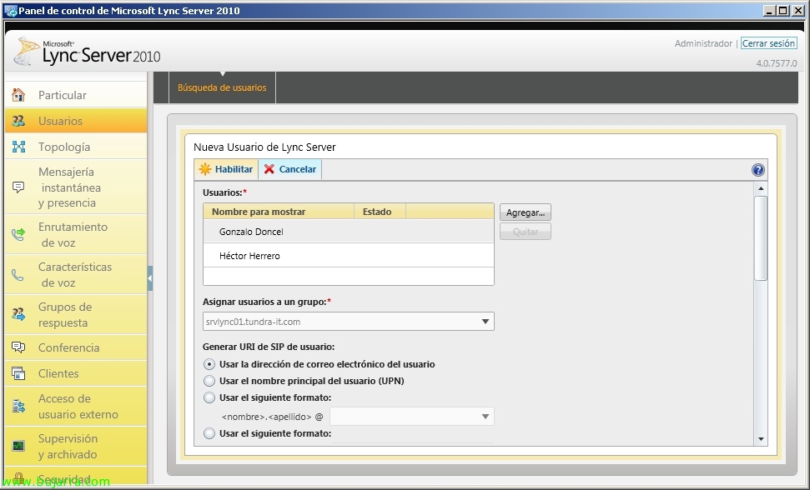
Task: Open Enrutamiento de voz section
Action: (76, 235)
